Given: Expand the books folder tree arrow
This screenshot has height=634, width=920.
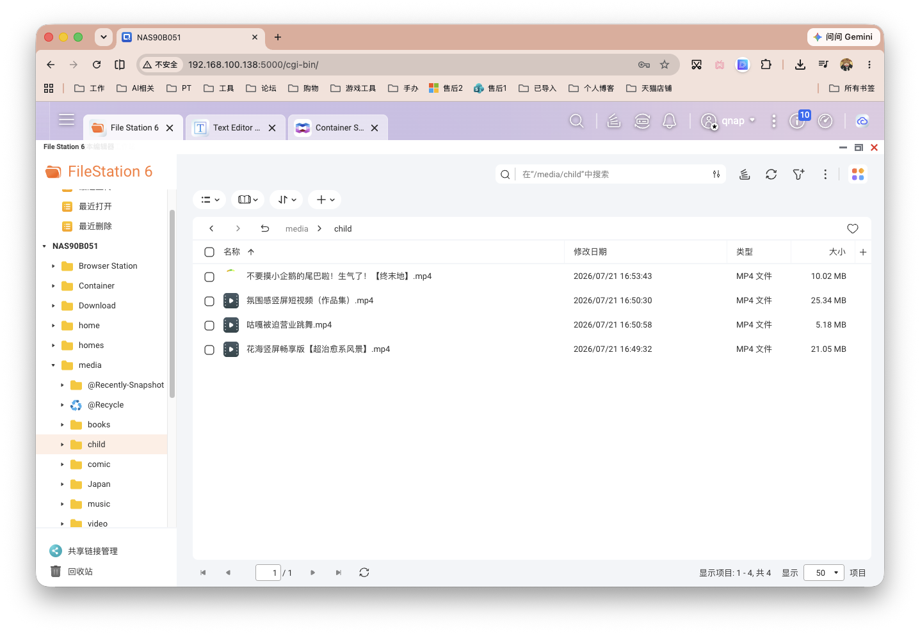Looking at the screenshot, I should pyautogui.click(x=62, y=425).
